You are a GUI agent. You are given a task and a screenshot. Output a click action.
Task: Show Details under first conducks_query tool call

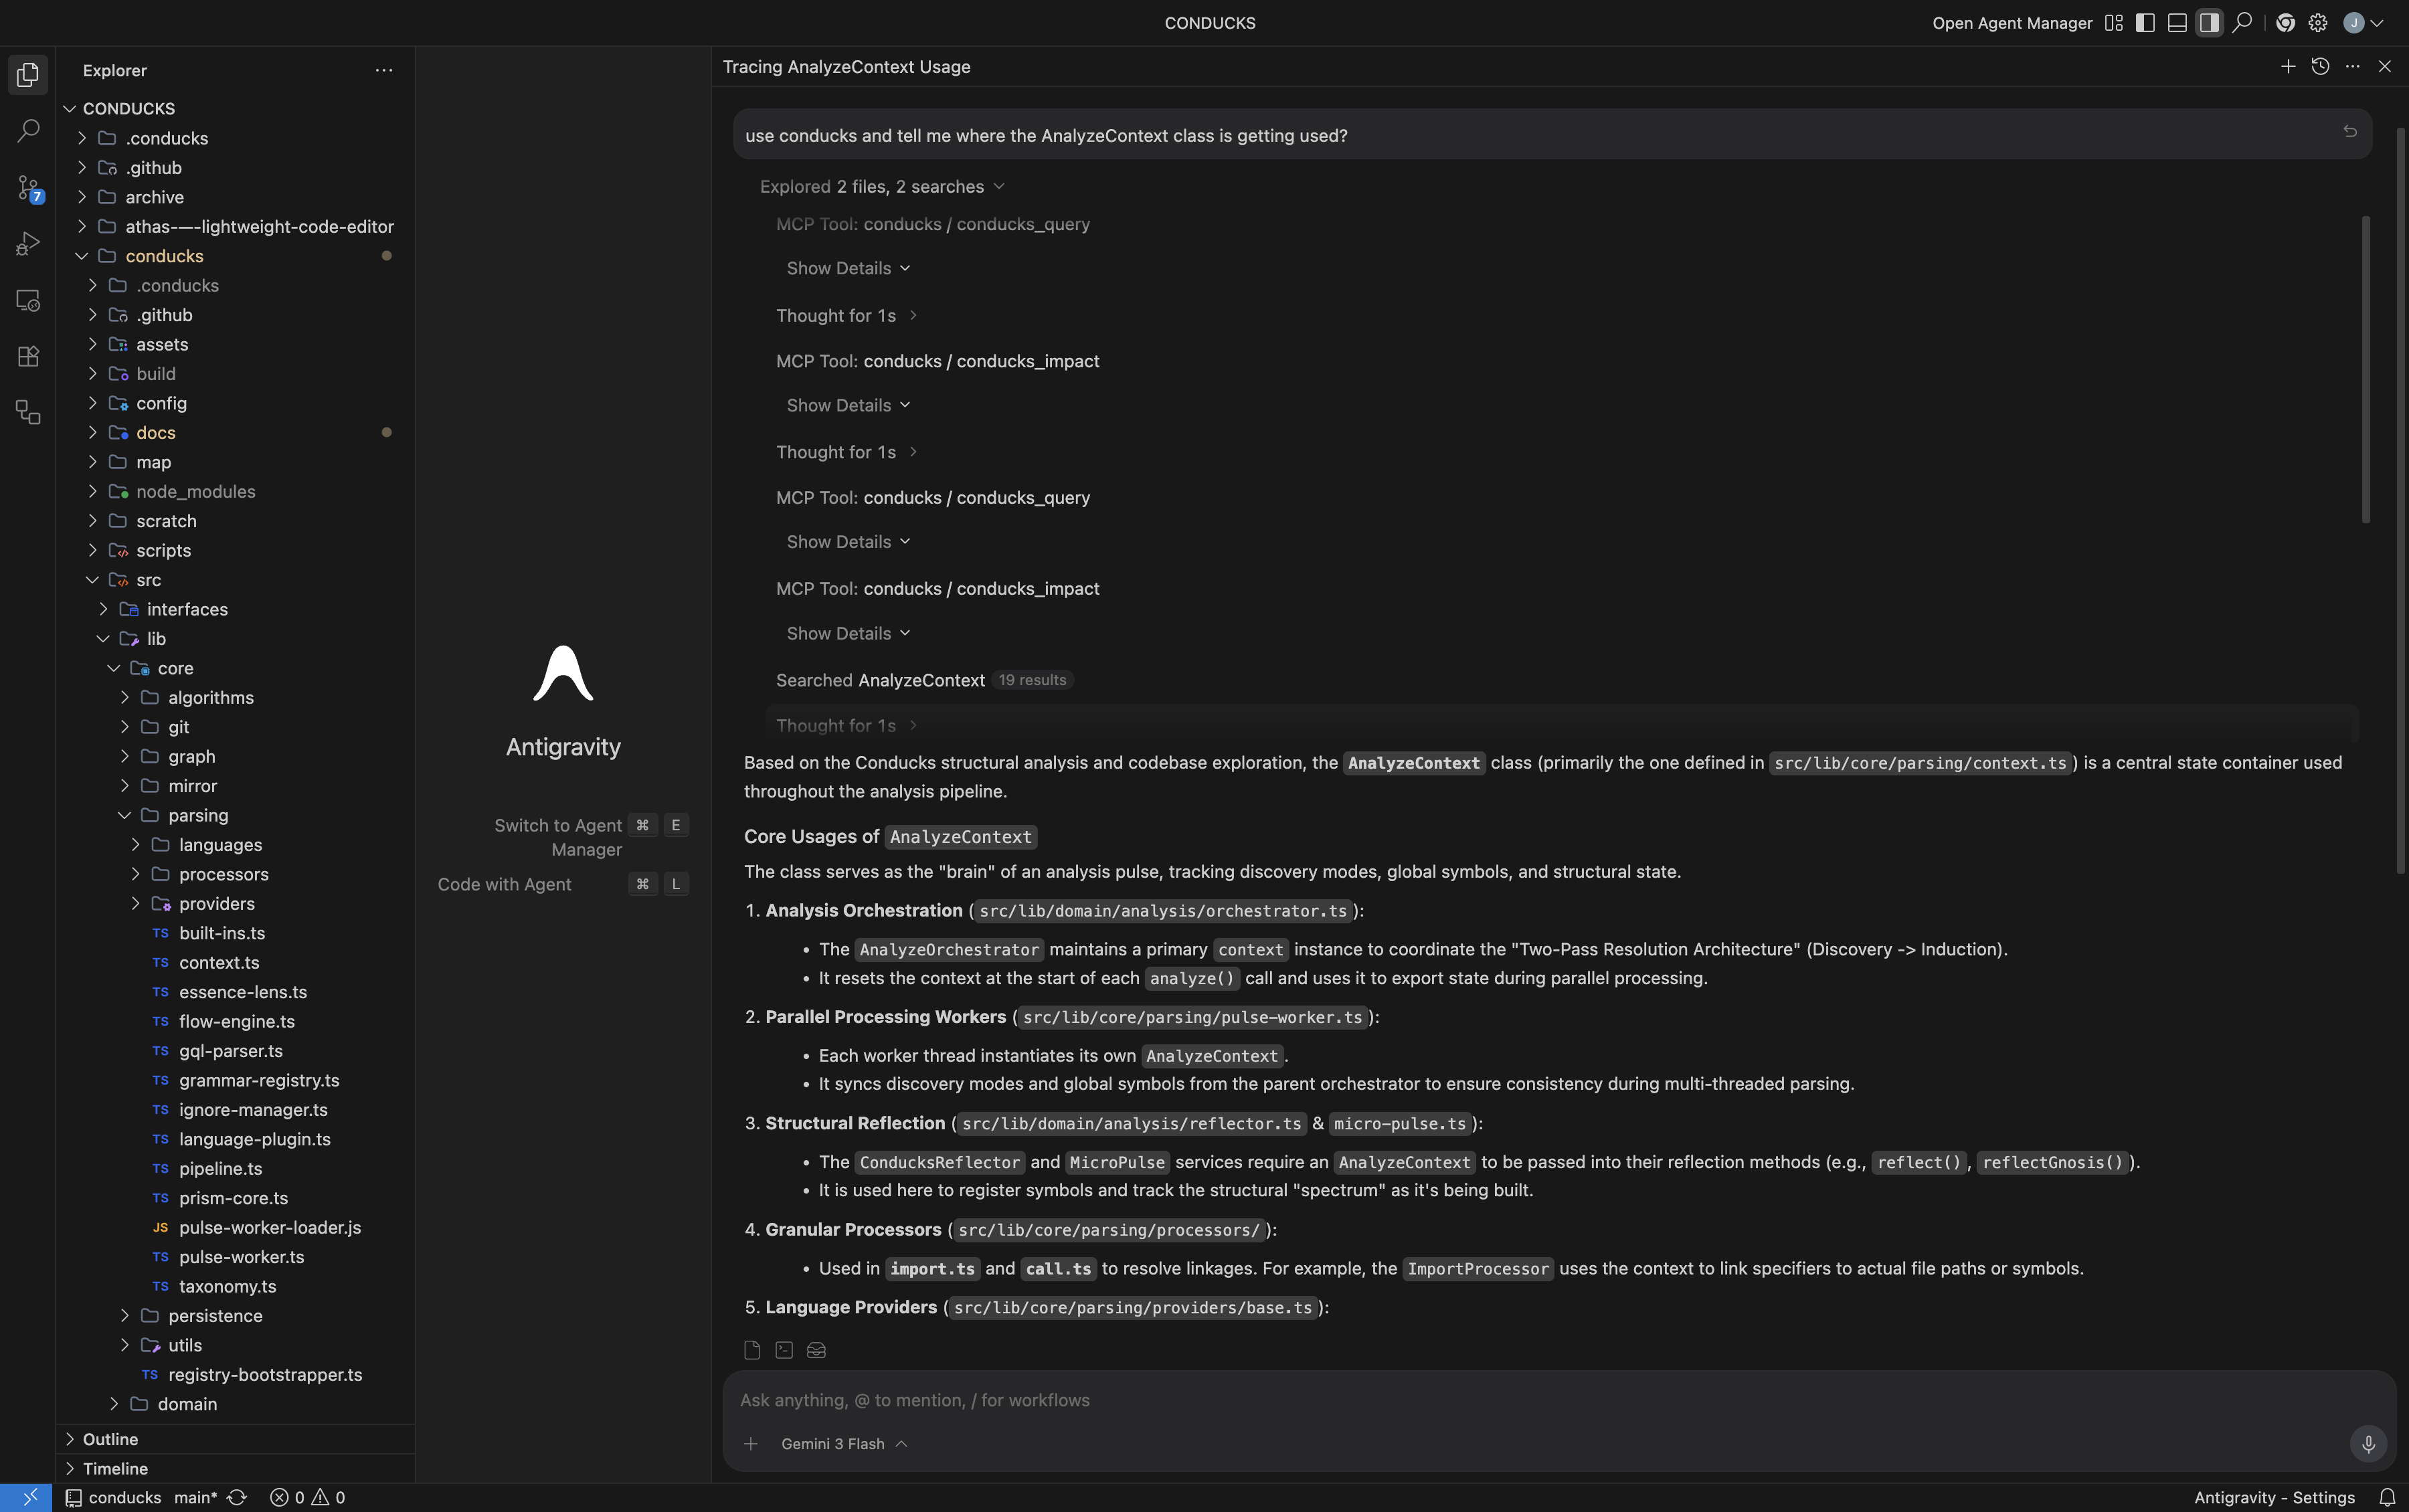pos(849,268)
